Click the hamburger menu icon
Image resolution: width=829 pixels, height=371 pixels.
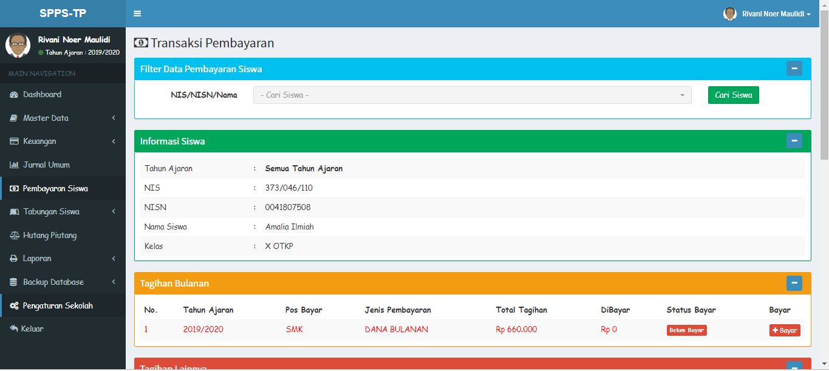pos(137,13)
